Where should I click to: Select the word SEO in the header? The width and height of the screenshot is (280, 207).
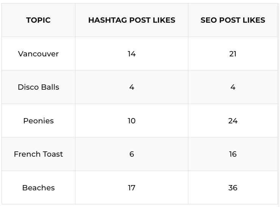coord(209,20)
